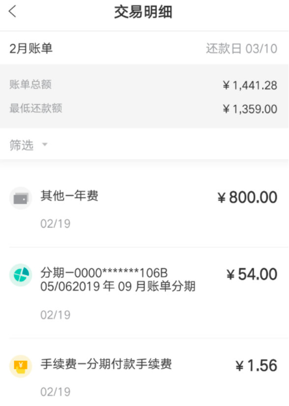The image size is (289, 406).
Task: Click the small triangle next to 筛选
Action: coord(45,144)
